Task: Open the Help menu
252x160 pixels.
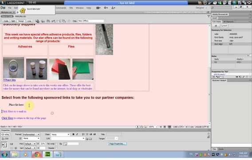Action: [89, 8]
